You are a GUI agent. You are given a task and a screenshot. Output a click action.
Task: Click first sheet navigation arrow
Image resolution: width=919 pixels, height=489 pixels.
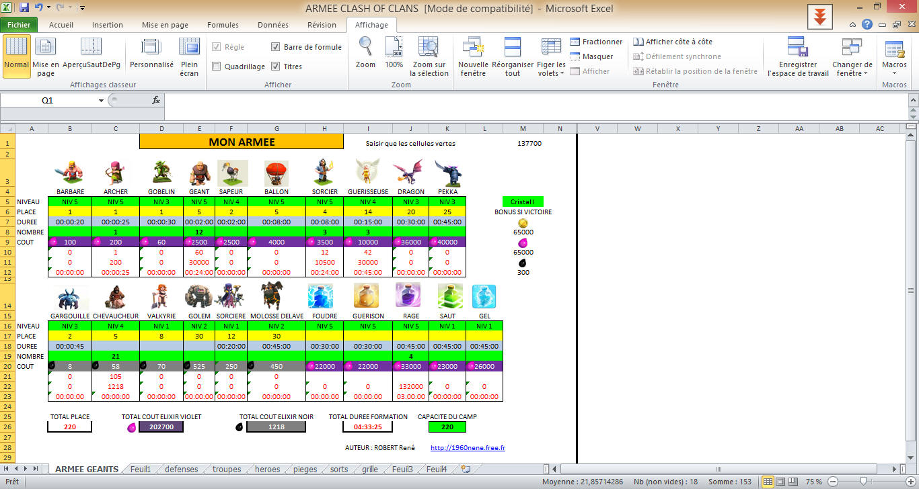coord(7,469)
